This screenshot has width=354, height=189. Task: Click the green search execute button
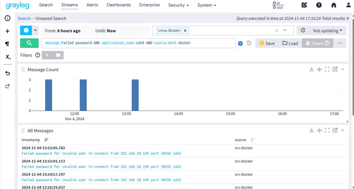(x=29, y=43)
